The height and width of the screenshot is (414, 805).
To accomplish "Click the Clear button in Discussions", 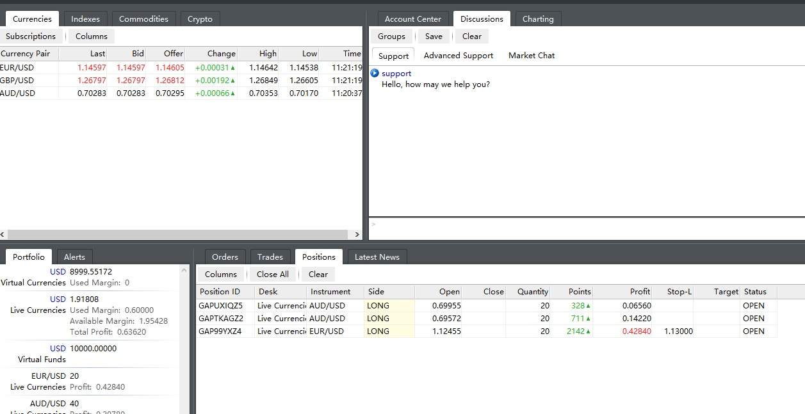I will [x=472, y=36].
